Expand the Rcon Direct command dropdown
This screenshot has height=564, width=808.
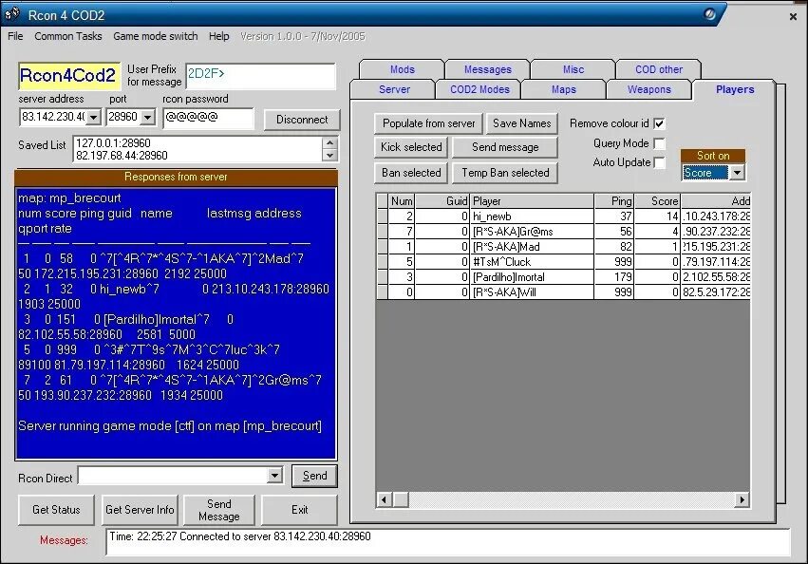pyautogui.click(x=275, y=476)
